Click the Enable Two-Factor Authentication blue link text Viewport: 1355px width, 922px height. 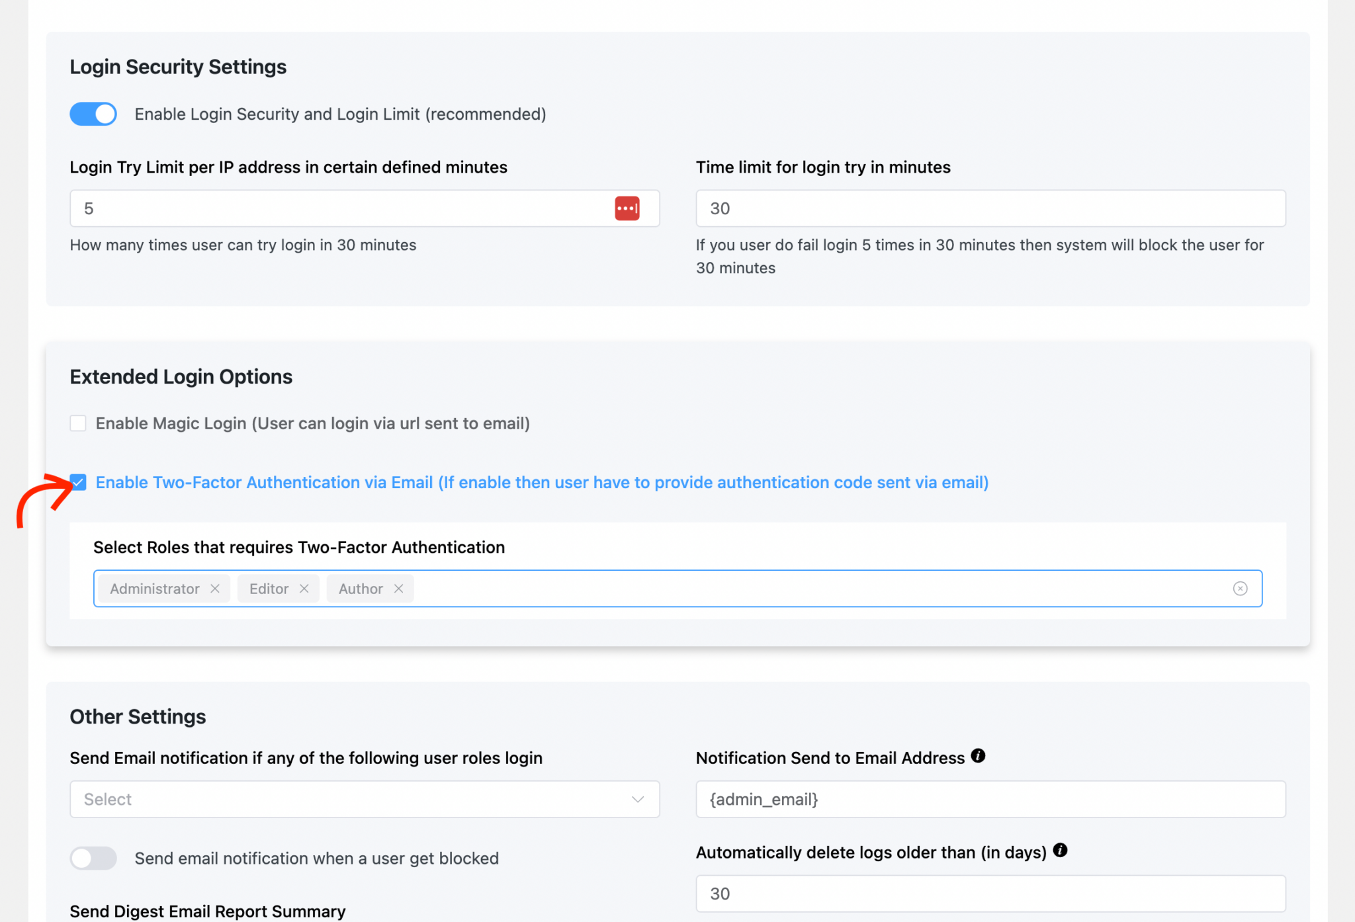click(542, 482)
